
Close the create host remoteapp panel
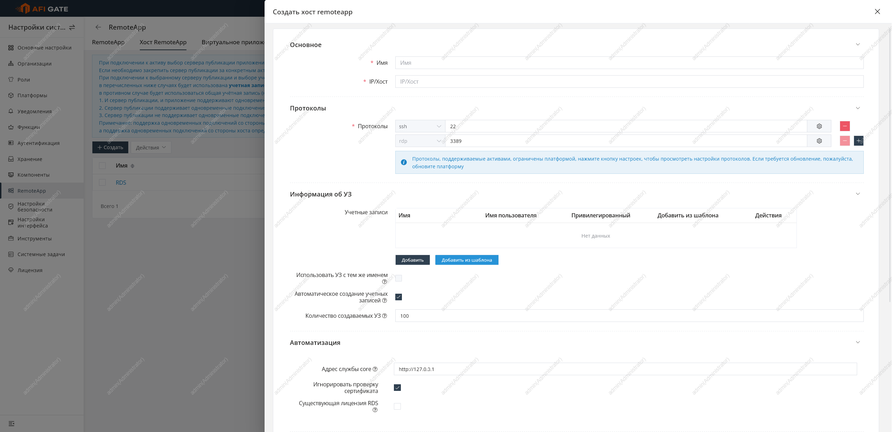coord(877,11)
